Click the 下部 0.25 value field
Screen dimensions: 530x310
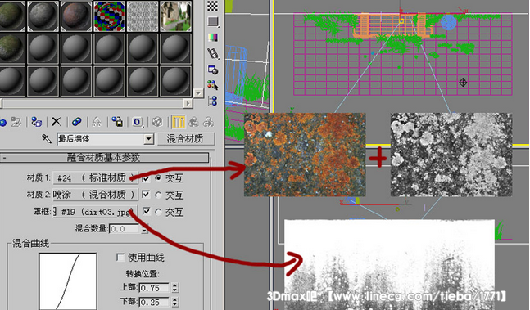coord(155,302)
